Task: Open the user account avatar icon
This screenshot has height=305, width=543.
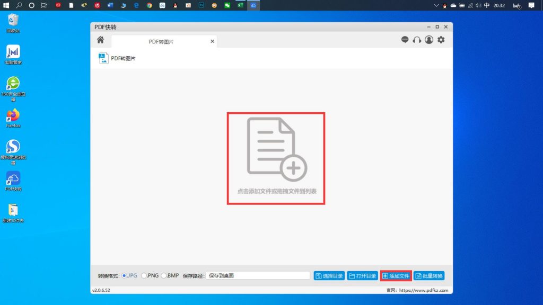Action: [429, 40]
